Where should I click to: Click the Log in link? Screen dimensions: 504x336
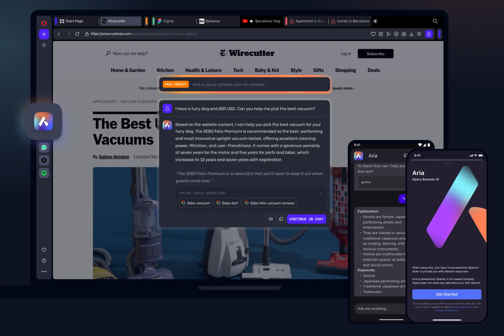346,54
